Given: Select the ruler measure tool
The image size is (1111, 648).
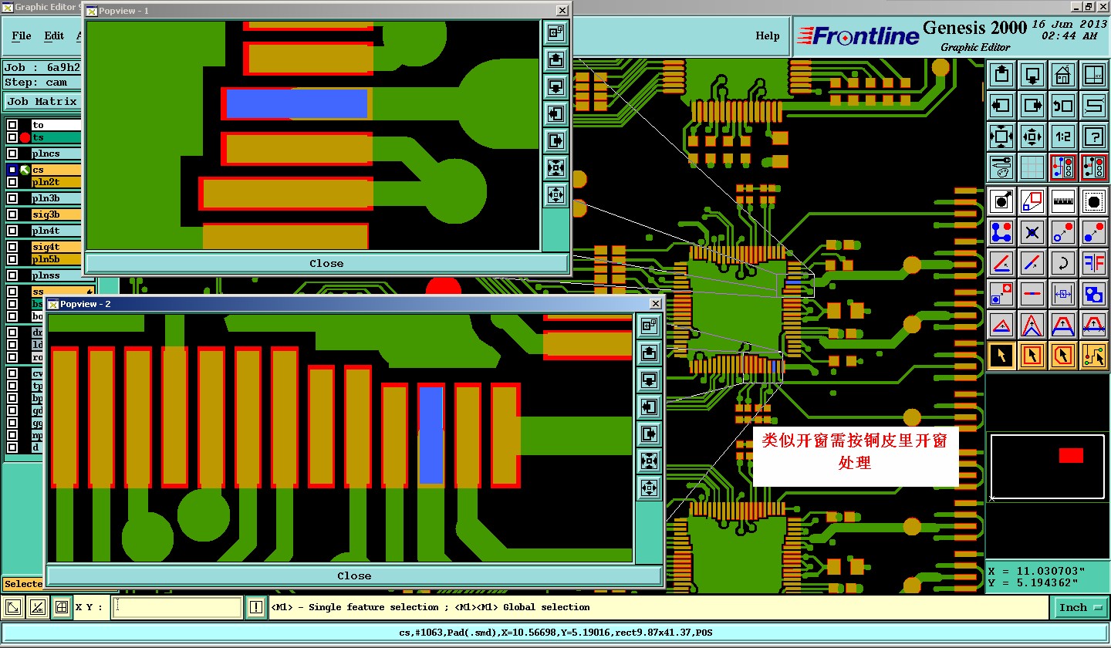Looking at the screenshot, I should [1062, 201].
